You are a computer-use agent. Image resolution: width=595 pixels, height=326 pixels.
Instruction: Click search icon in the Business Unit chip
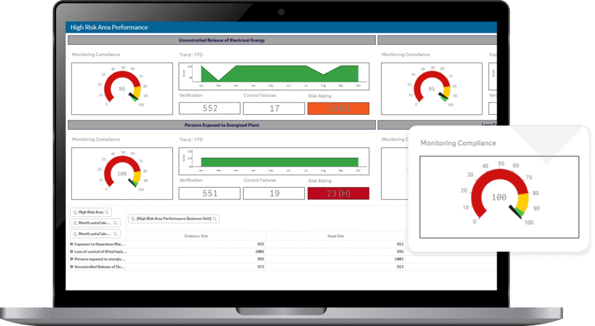click(x=215, y=219)
